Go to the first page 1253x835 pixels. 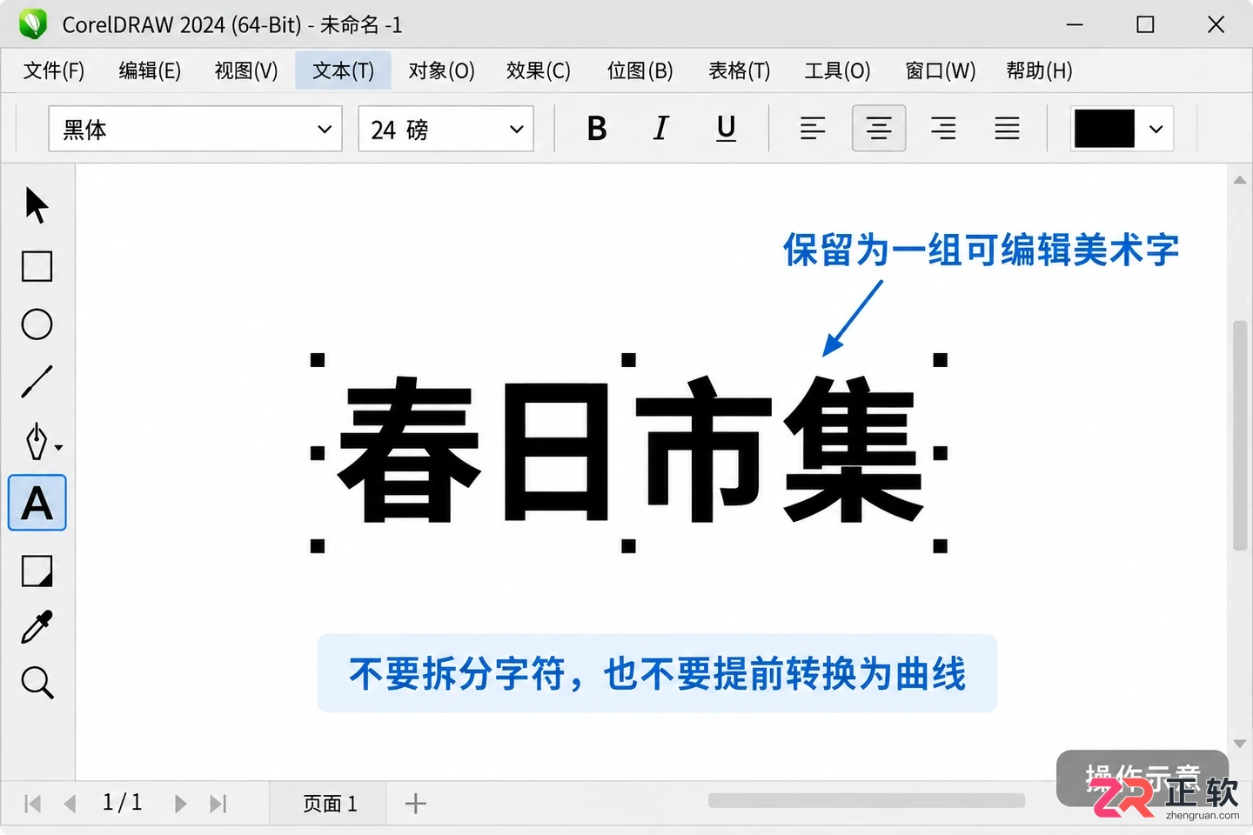click(32, 803)
